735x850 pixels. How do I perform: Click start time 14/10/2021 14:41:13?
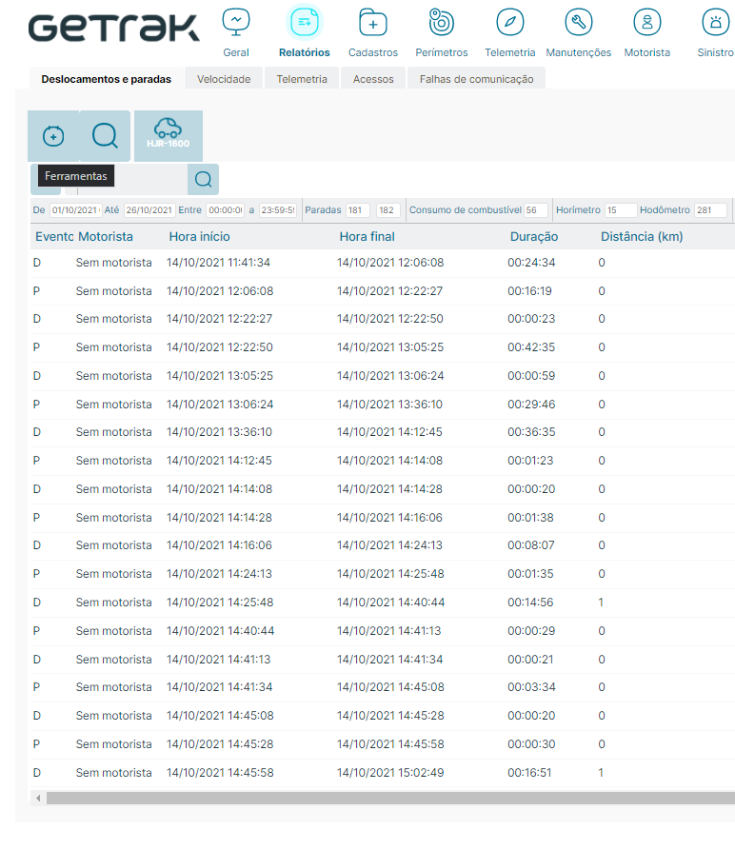click(x=218, y=660)
